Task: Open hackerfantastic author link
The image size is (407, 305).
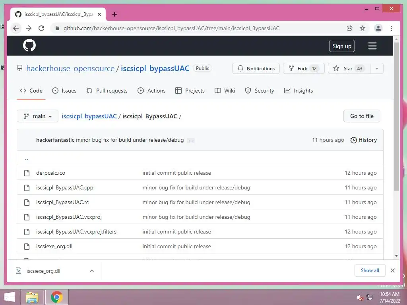Action: point(55,140)
